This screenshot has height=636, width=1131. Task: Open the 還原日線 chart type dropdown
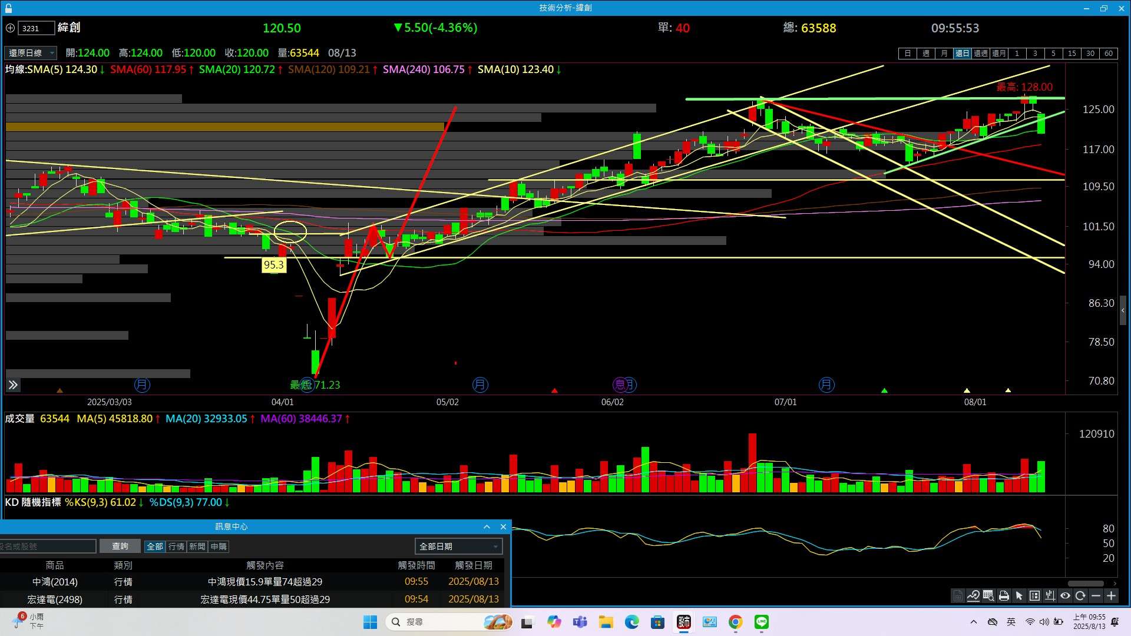pyautogui.click(x=31, y=53)
